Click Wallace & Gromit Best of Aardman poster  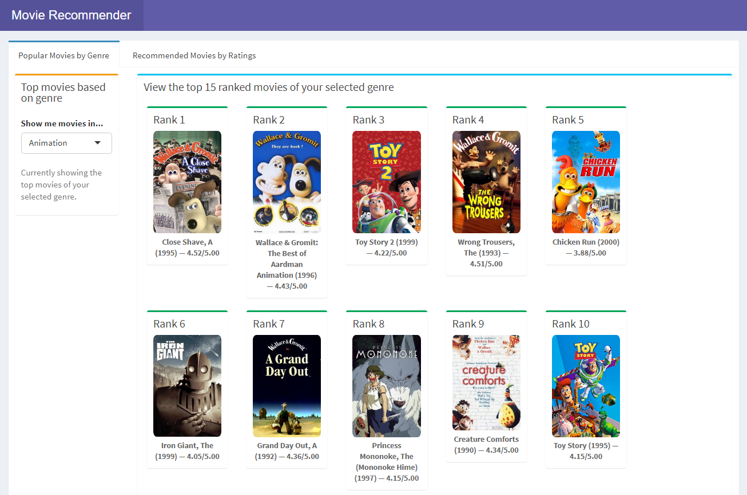tap(287, 182)
